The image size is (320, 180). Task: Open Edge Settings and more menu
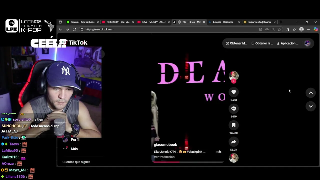(x=308, y=29)
